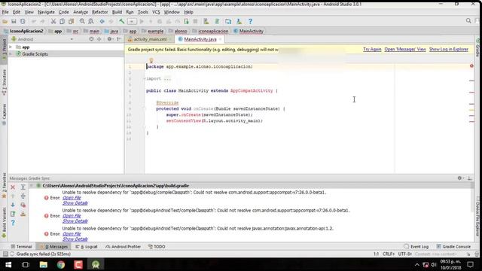Expand the folded import block
The height and width of the screenshot is (271, 482).
tap(145, 78)
